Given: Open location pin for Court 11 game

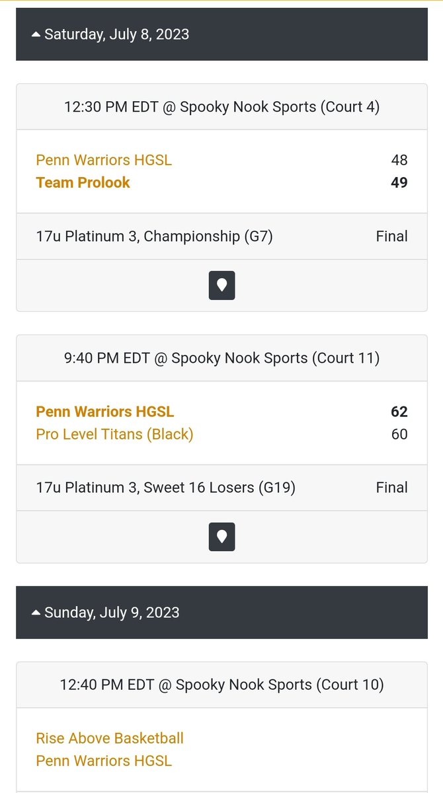Looking at the screenshot, I should [x=221, y=537].
